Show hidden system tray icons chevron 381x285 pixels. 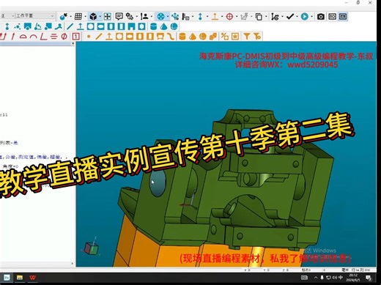[316, 278]
